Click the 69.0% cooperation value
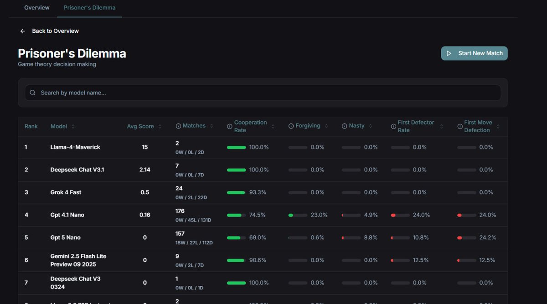 pyautogui.click(x=258, y=238)
